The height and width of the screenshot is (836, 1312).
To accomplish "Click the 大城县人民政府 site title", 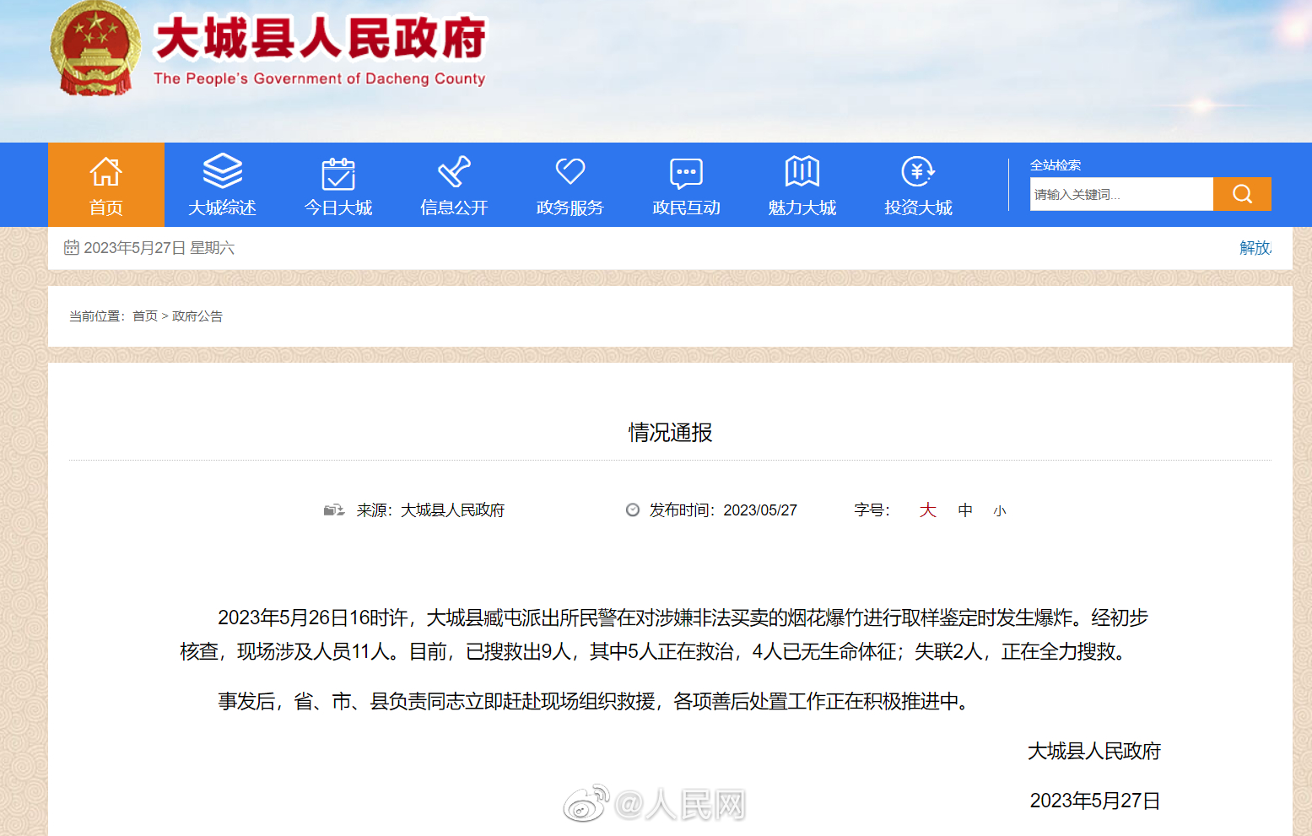I will (320, 38).
